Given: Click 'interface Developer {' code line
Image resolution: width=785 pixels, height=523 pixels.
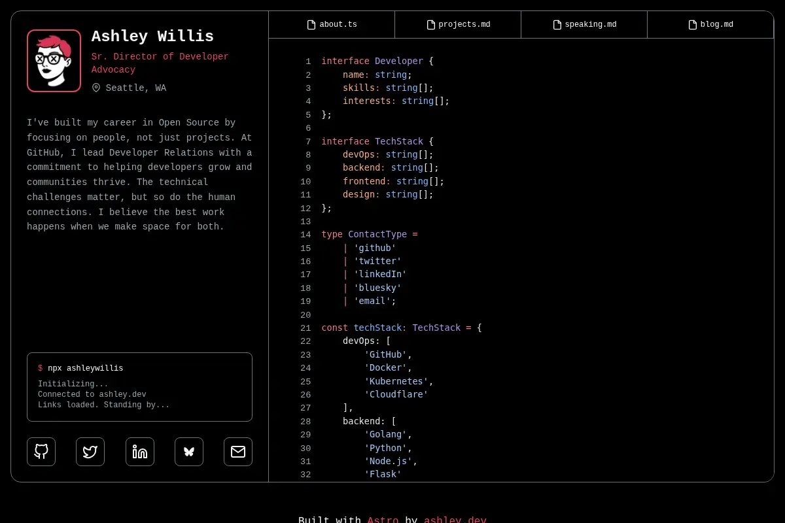Looking at the screenshot, I should click(x=377, y=61).
